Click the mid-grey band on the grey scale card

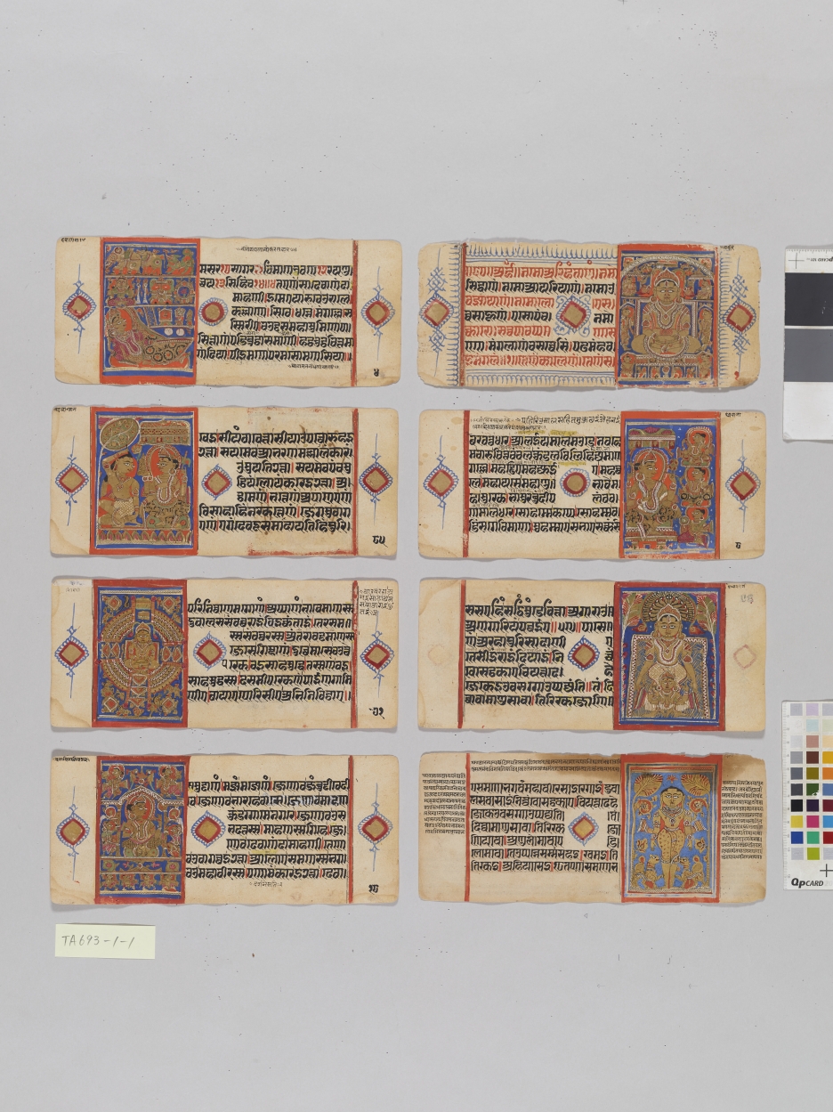coord(809,354)
